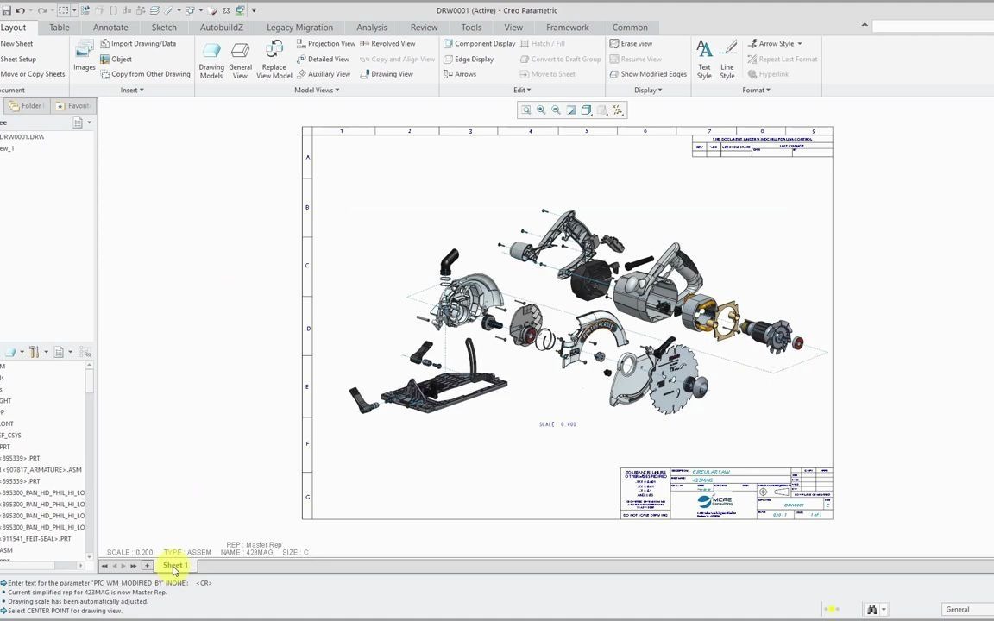This screenshot has height=621, width=994.
Task: Toggle Component Display in the ribbon
Action: pyautogui.click(x=485, y=43)
